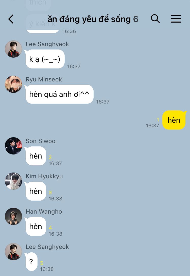190x276 pixels.
Task: Tap the "?" message bubble
Action: 31,262
